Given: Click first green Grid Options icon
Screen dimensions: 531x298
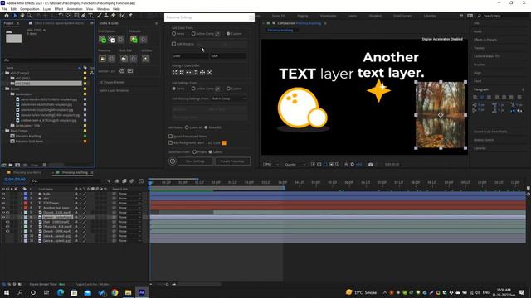Looking at the screenshot, I should tap(102, 40).
